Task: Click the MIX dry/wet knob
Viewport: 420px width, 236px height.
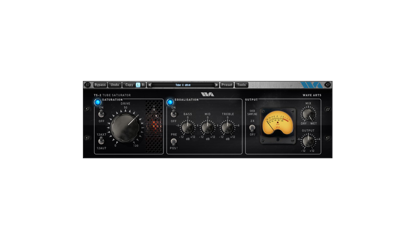Action: (308, 114)
